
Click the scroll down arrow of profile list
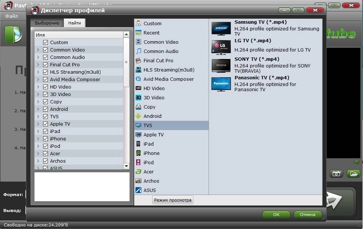tap(126, 166)
